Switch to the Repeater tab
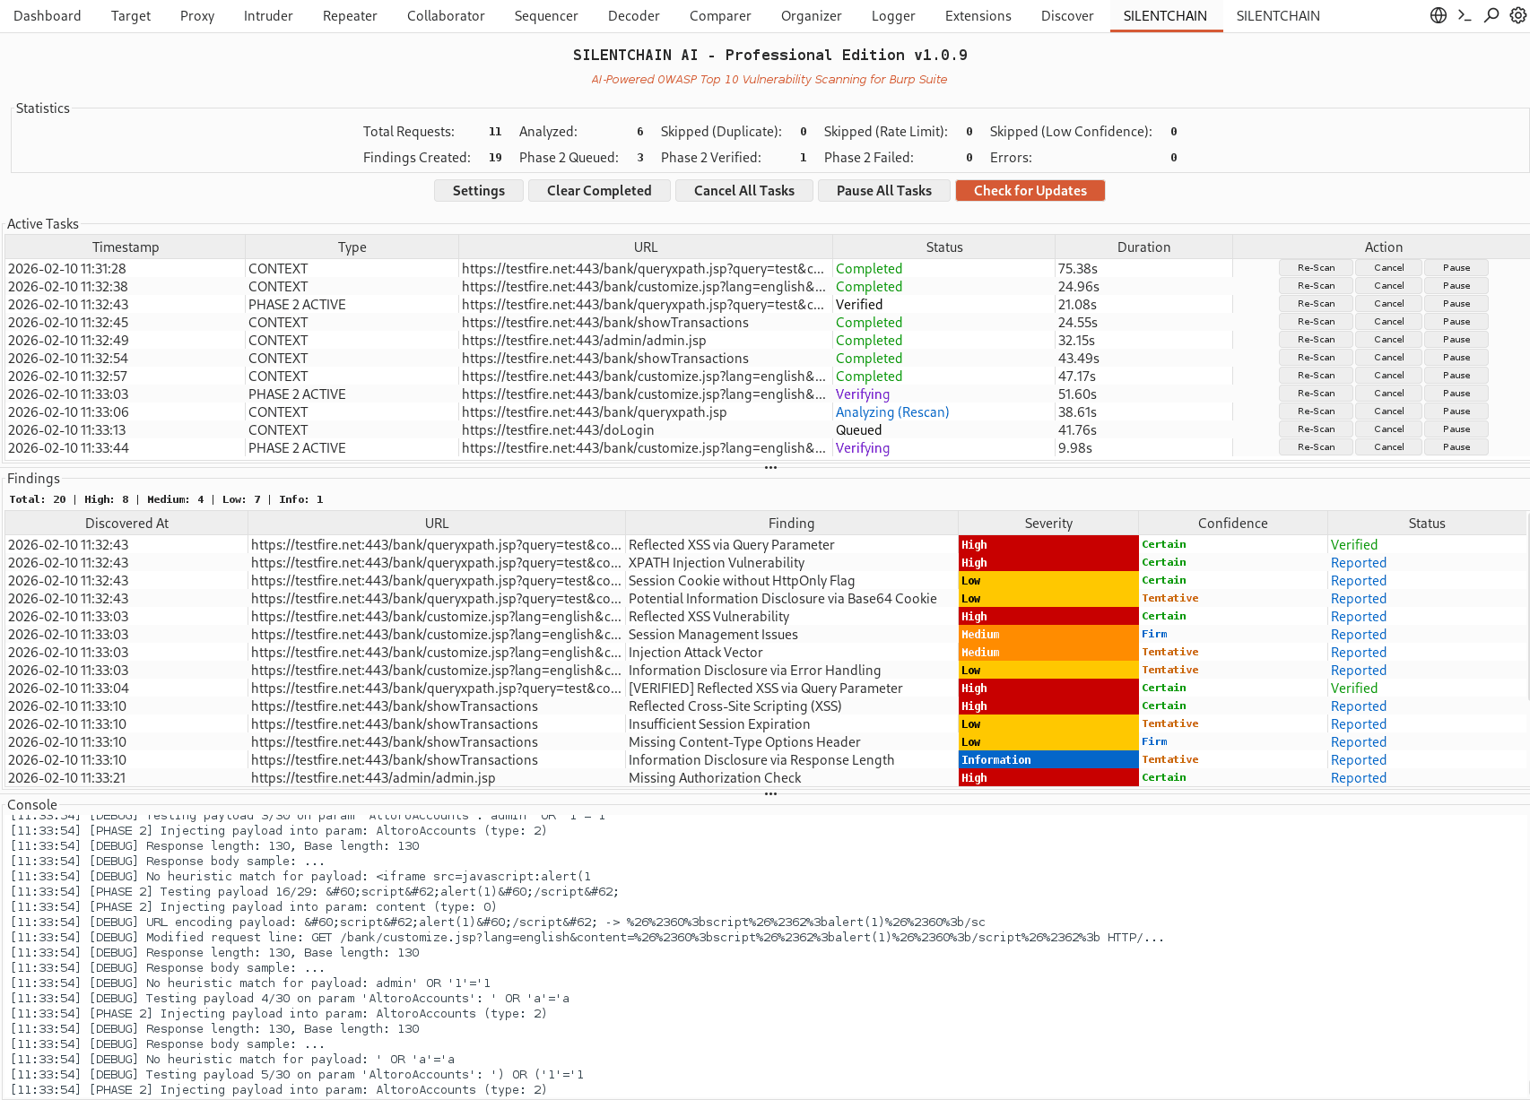Screen dimensions: 1530x1100 [x=350, y=15]
